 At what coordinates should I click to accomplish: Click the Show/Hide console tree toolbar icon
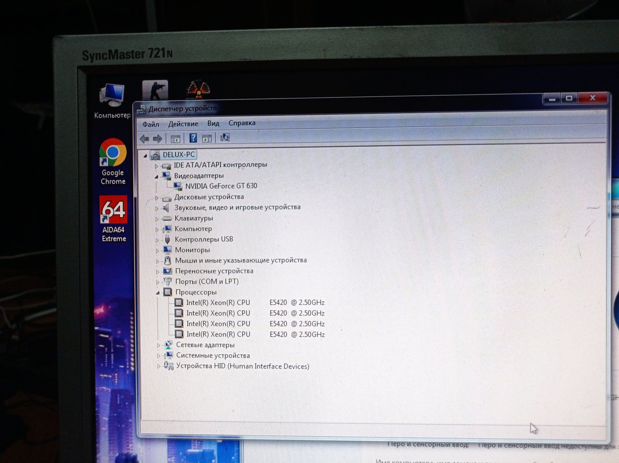pyautogui.click(x=175, y=139)
